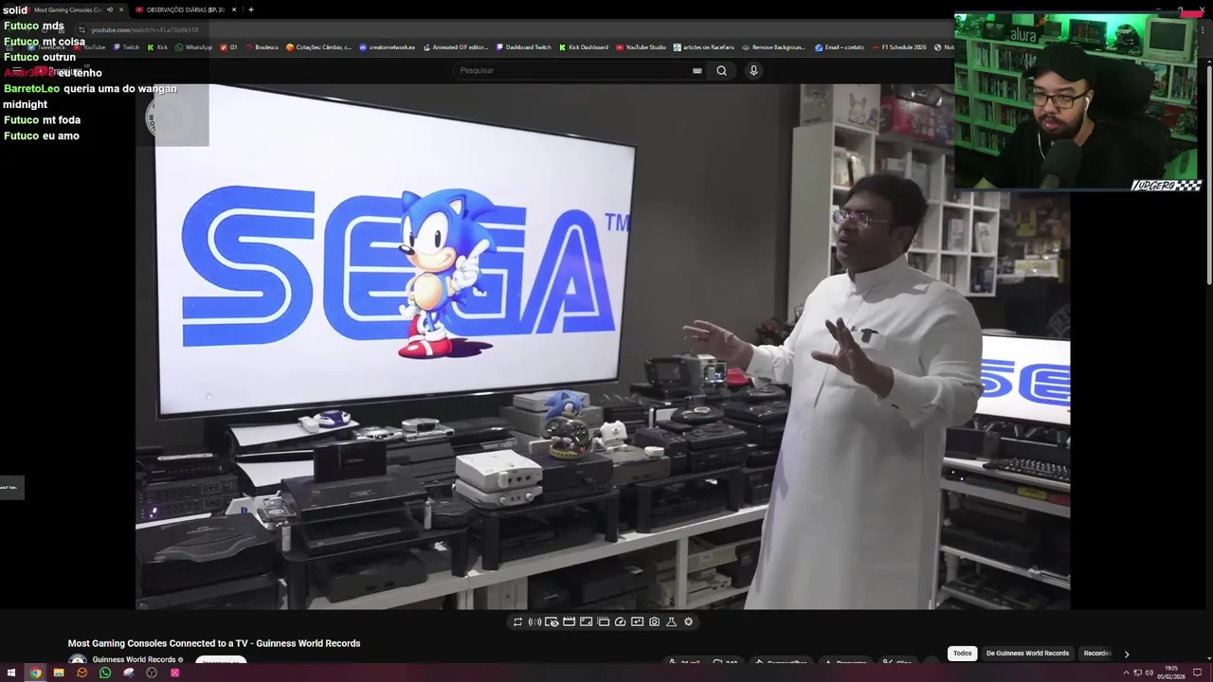This screenshot has height=682, width=1213.
Task: Close the Most Gaming Consoles tab
Action: (121, 9)
